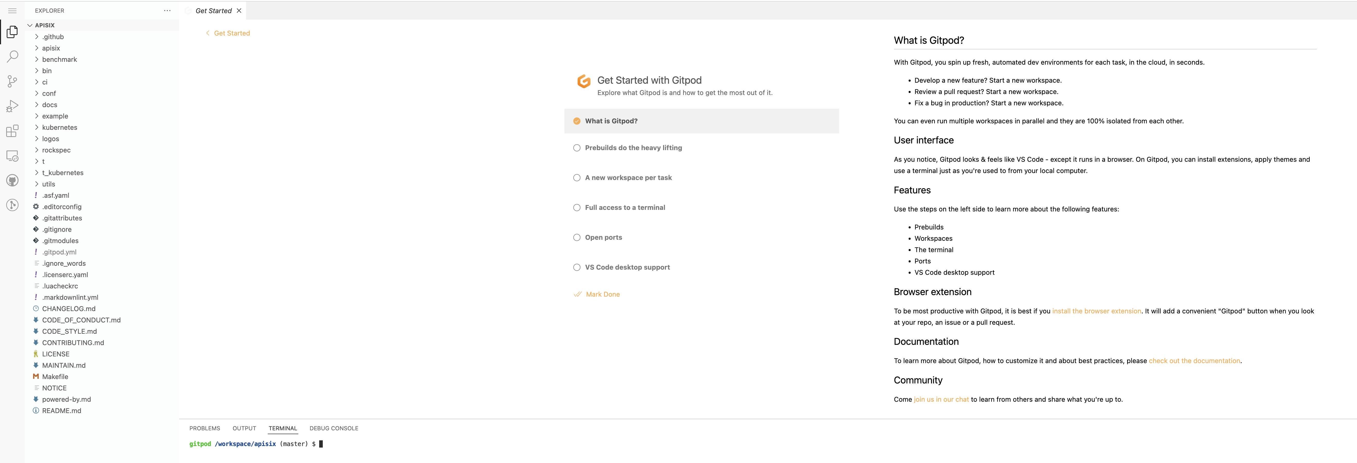The height and width of the screenshot is (463, 1357).
Task: Click the Mark Done link
Action: [x=603, y=294]
